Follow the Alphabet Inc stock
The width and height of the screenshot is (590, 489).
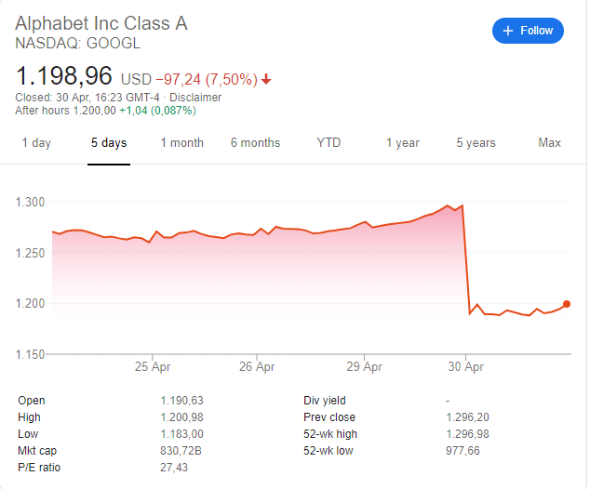point(528,31)
